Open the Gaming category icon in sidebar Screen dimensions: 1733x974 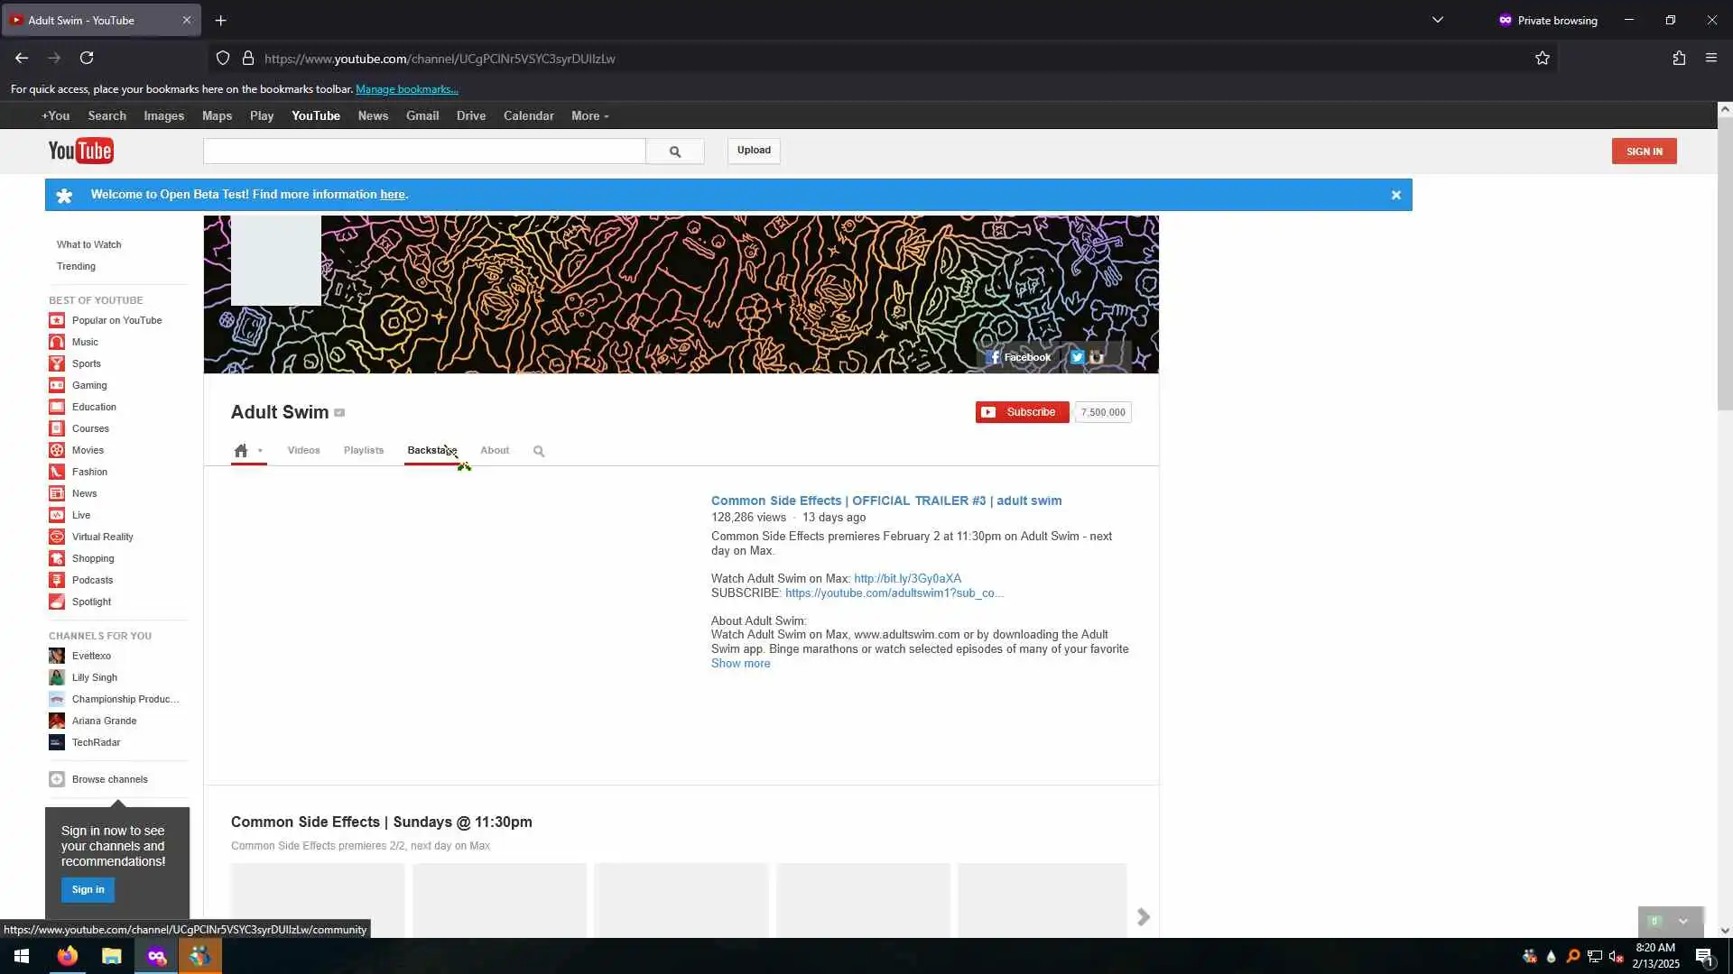point(57,385)
